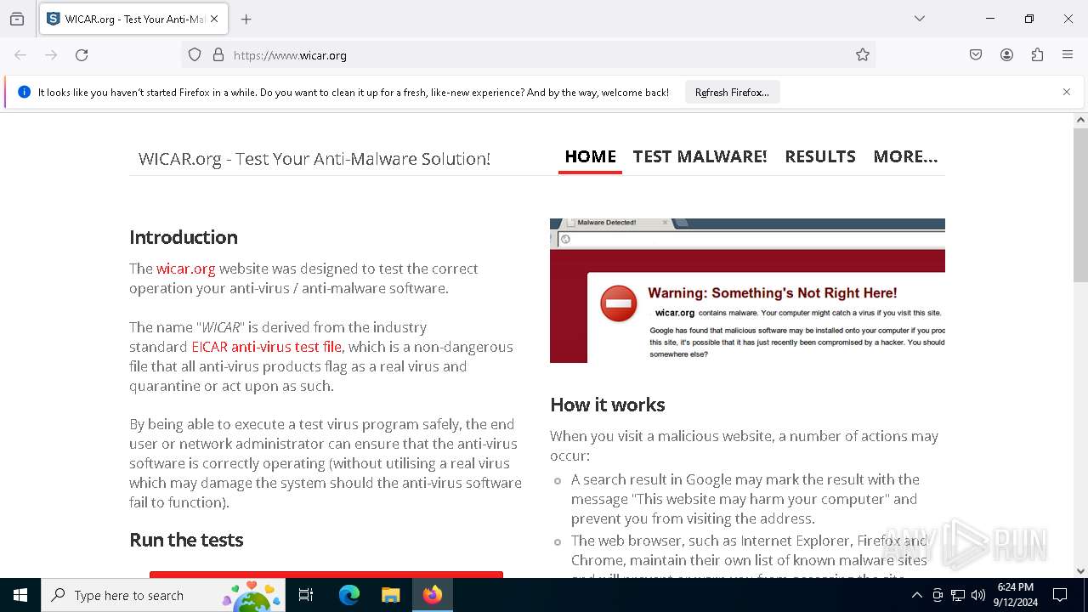
Task: Open Meet Now tray icon
Action: (938, 595)
